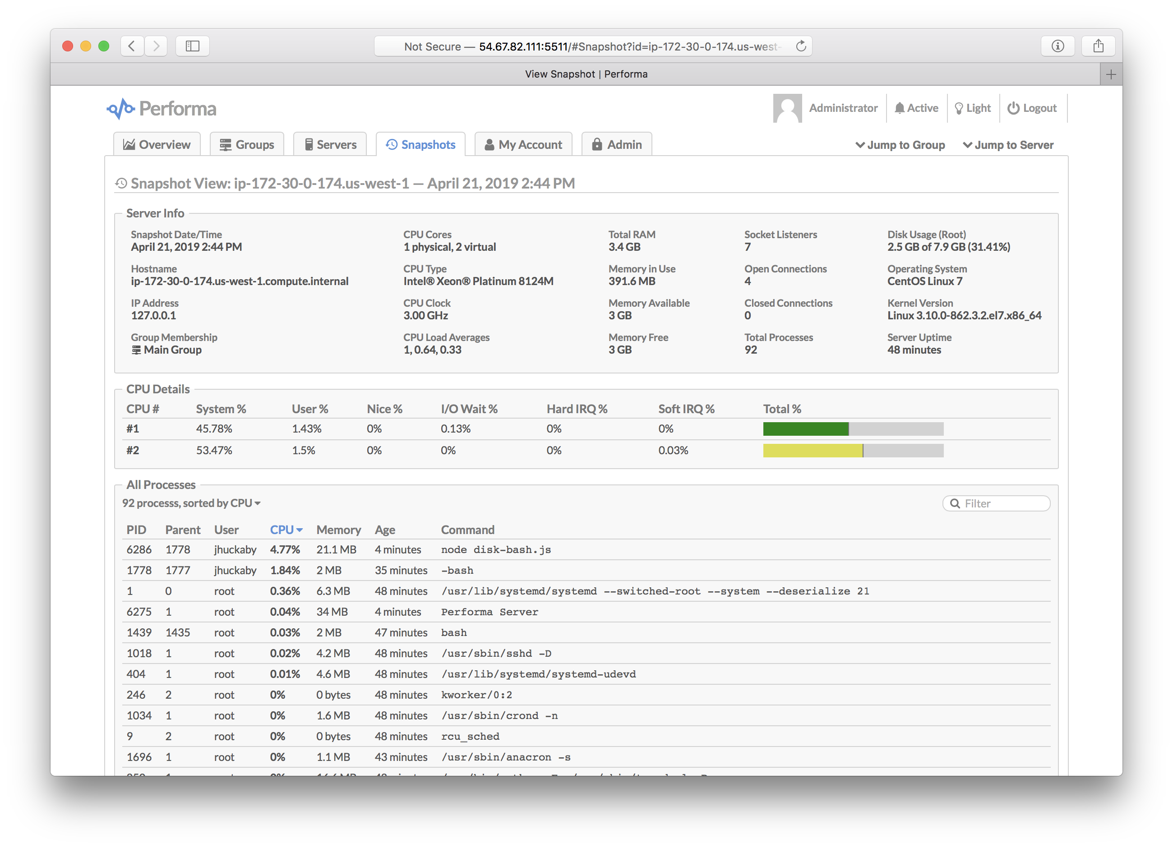Expand the Jump to Group menu
Screen dimensions: 1173x848
point(900,145)
